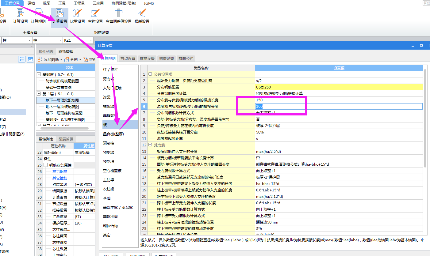
Task: Select 人防门框墙 in component type list
Action: (x=120, y=88)
